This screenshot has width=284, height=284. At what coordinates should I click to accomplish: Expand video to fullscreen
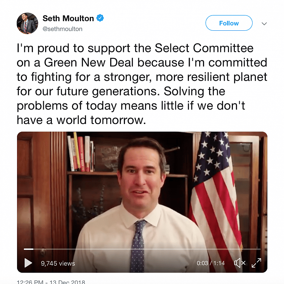coord(257,263)
